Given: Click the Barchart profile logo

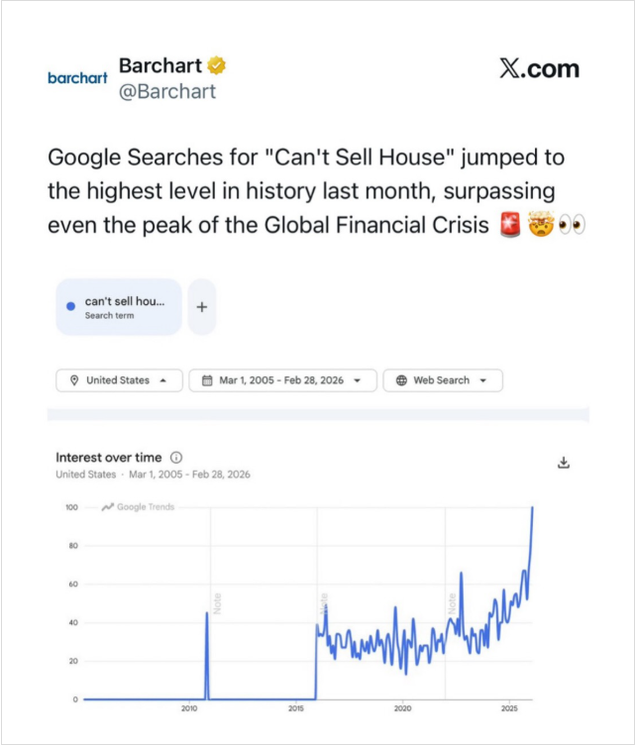Looking at the screenshot, I should pos(77,78).
